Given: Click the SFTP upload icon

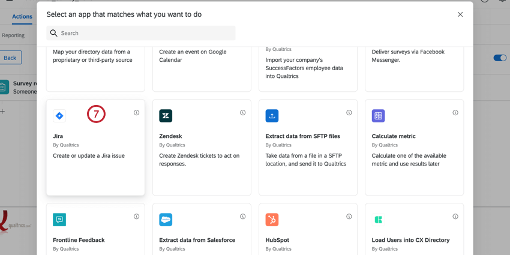Looking at the screenshot, I should (x=272, y=116).
